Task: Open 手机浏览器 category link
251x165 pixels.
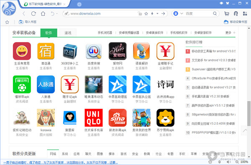Action: point(105,32)
